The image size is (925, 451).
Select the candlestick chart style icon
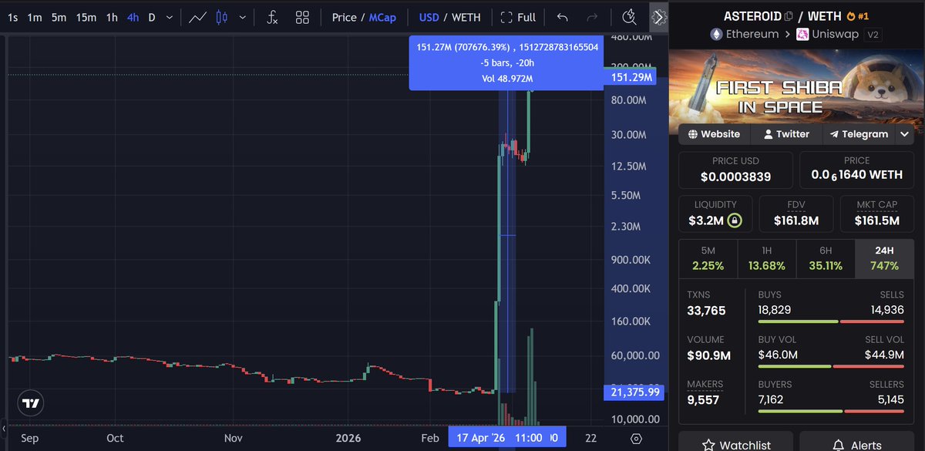click(x=223, y=17)
